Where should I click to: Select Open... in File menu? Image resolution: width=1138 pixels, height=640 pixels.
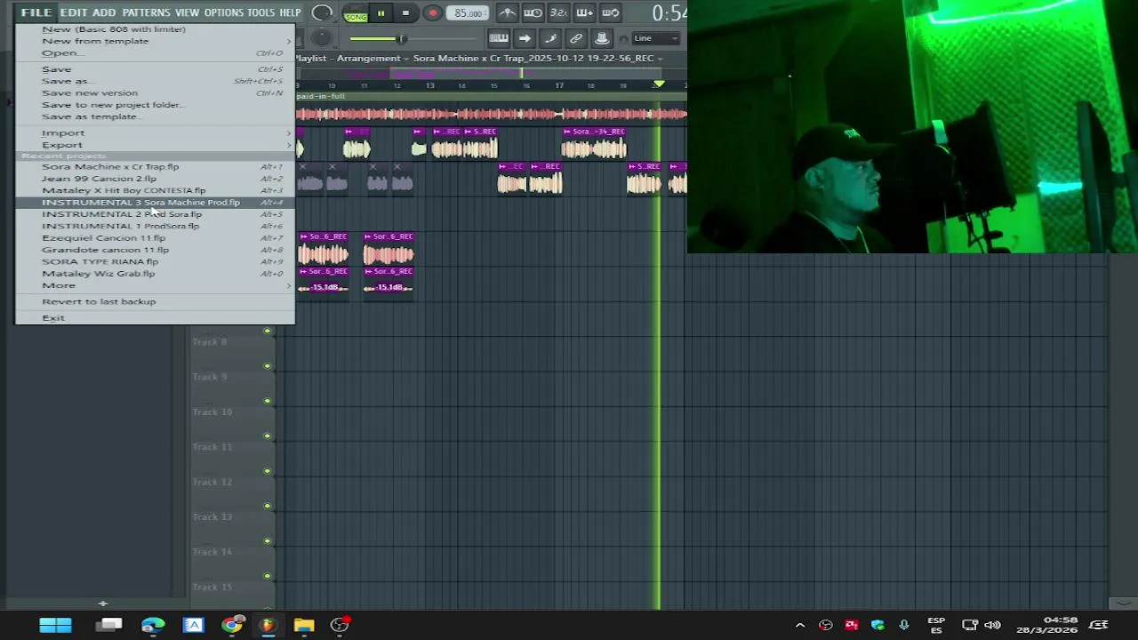(x=155, y=52)
